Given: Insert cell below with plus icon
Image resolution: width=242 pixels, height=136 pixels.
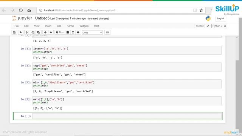Looking at the screenshot, I should [21, 32].
